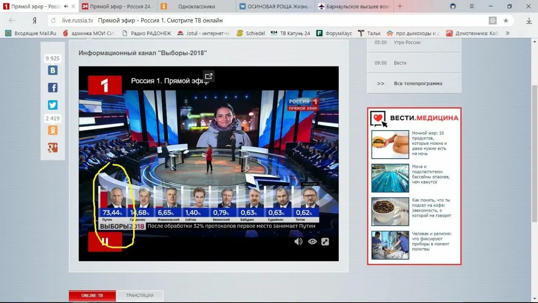Select the 05:00 Утро России program
The height and width of the screenshot is (303, 538).
(414, 43)
